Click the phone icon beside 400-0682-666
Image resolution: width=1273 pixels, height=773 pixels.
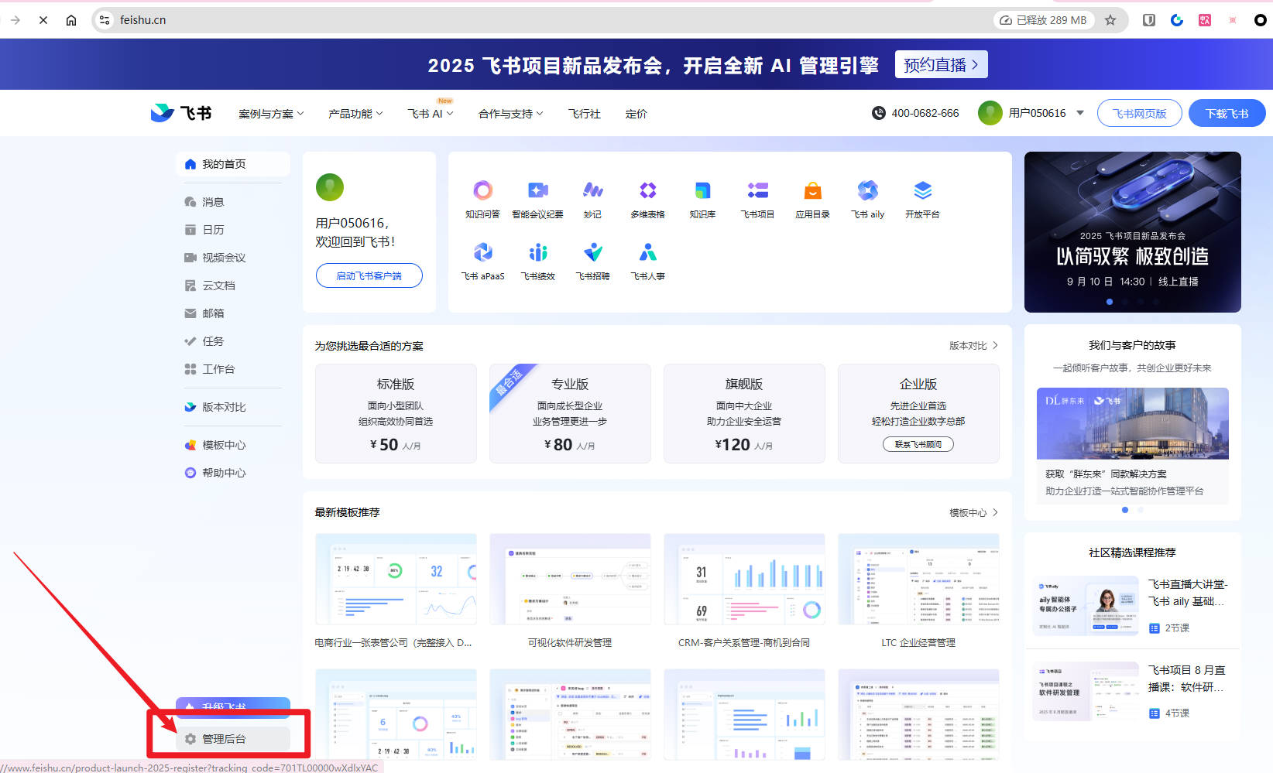coord(878,113)
